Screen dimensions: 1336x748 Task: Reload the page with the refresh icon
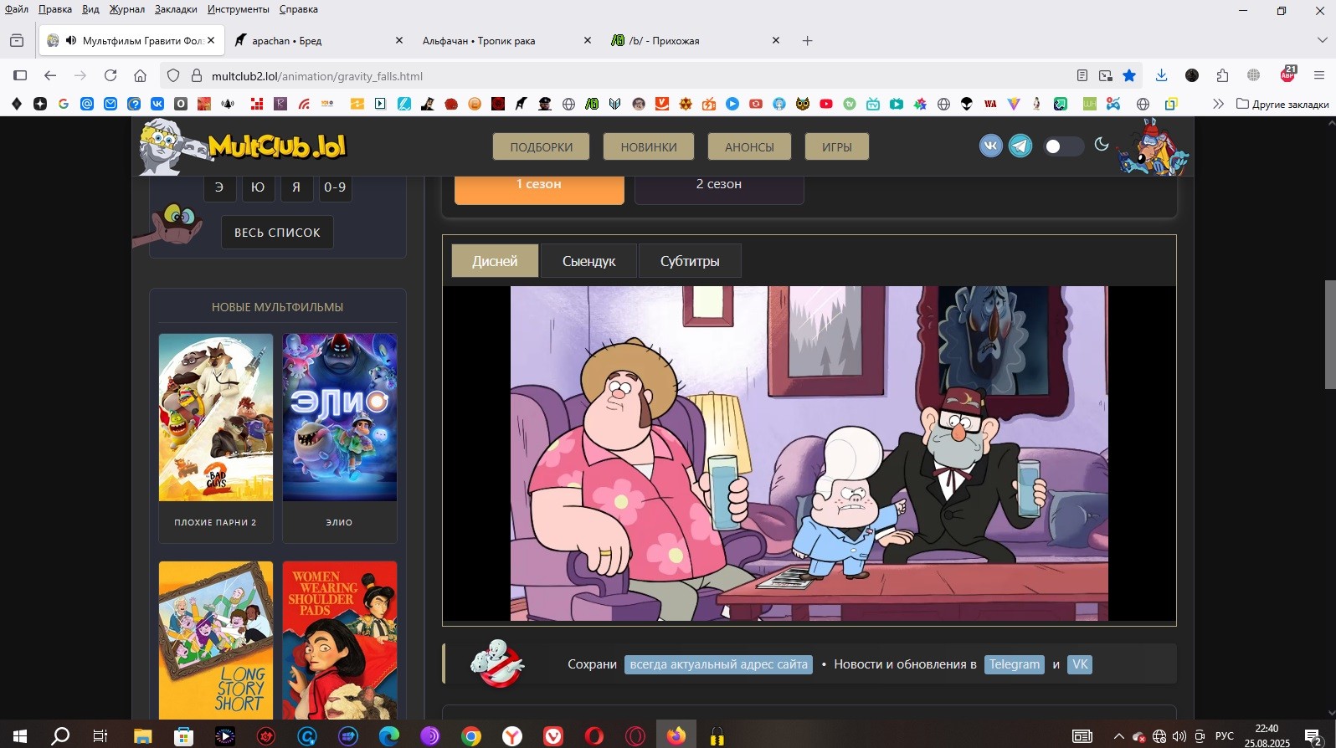coord(110,75)
